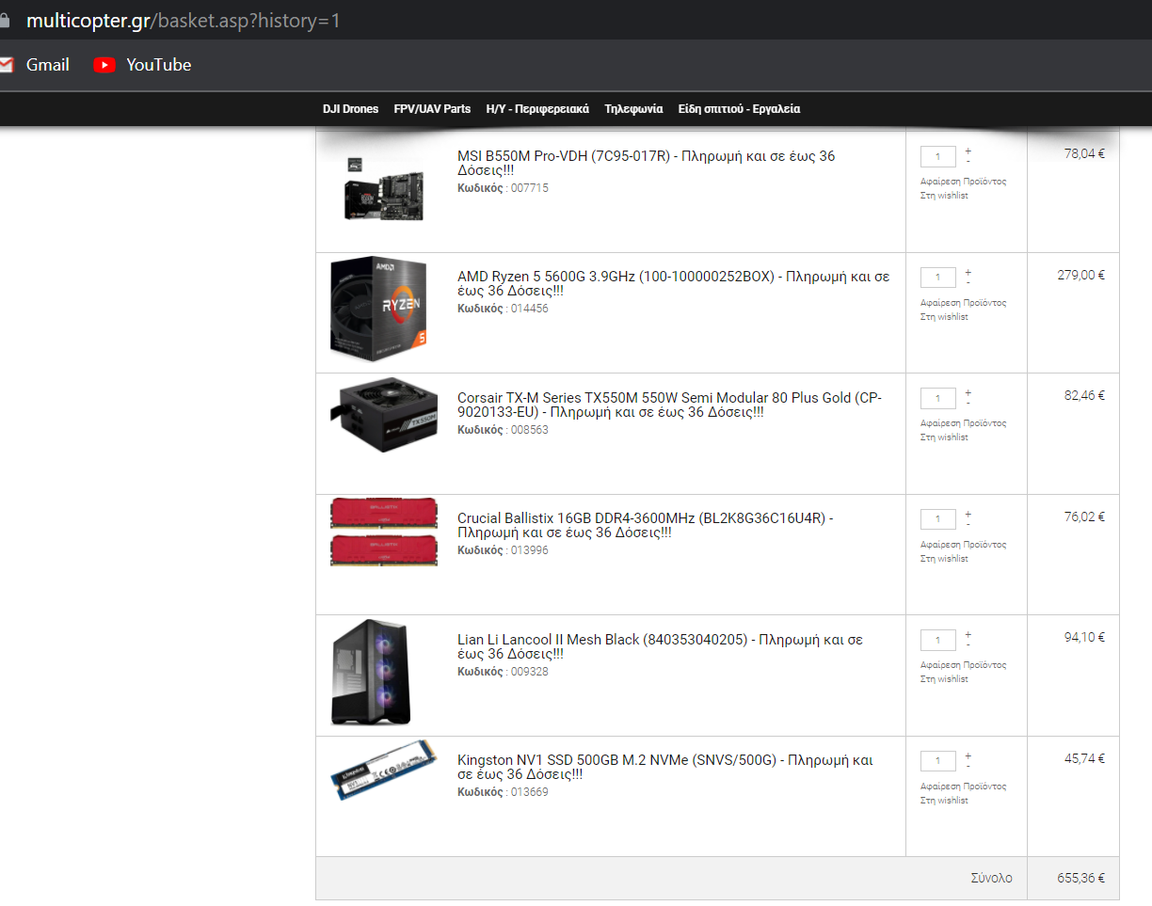
Task: Select the 82,46 € price
Action: tap(1084, 396)
